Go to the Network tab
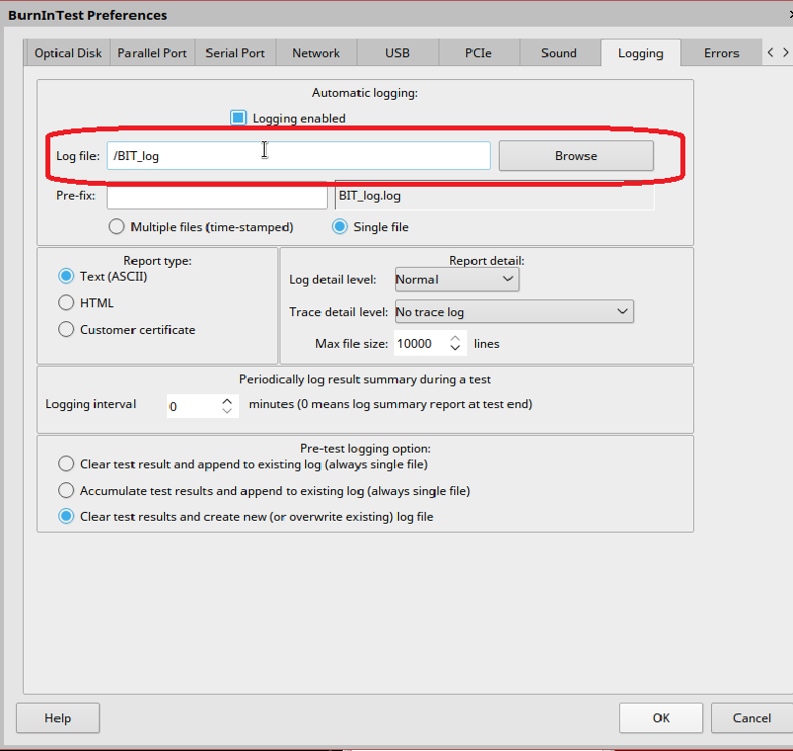Image resolution: width=793 pixels, height=751 pixels. point(316,53)
